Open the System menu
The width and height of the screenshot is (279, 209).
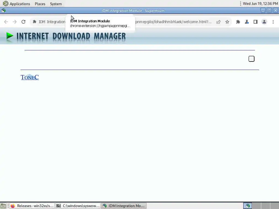[56, 4]
